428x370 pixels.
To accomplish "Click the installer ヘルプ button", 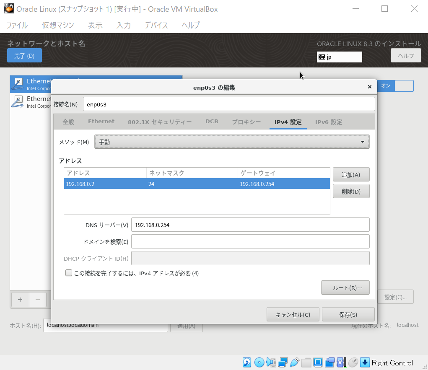I will click(x=406, y=55).
